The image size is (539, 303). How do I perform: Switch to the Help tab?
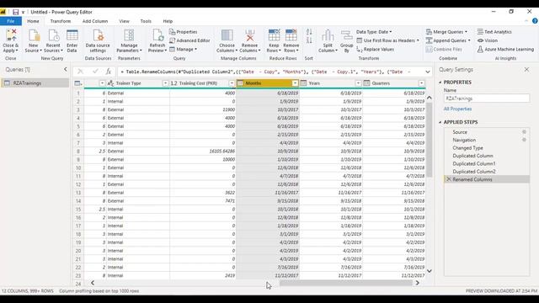point(168,21)
